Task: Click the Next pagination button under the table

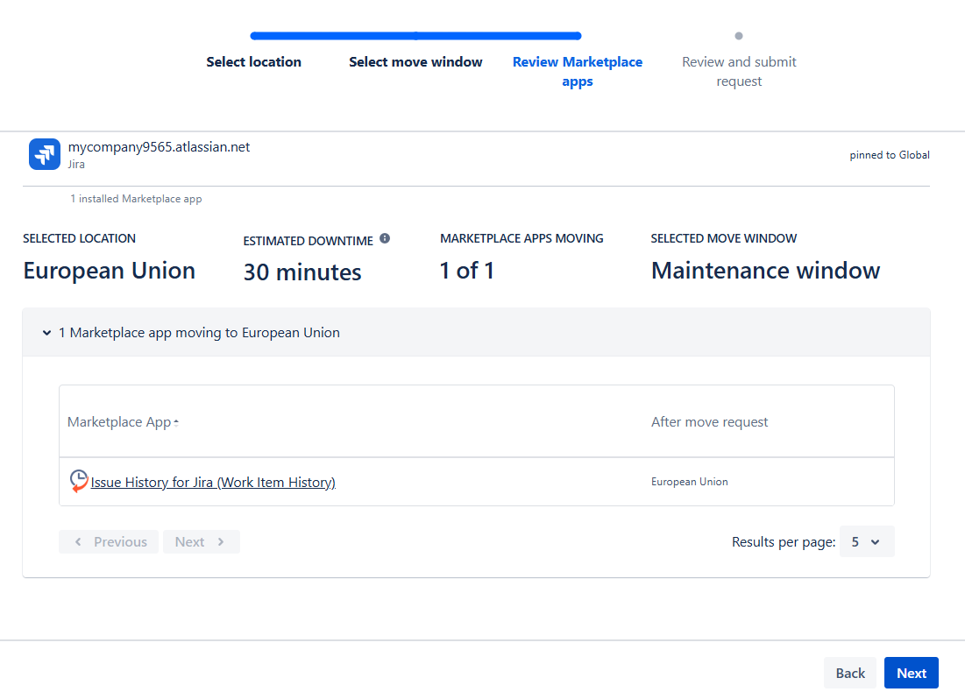Action: 201,541
